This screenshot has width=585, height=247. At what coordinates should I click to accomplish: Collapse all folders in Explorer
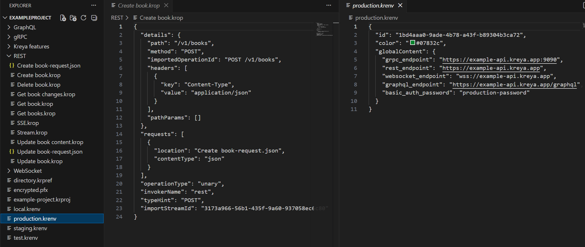point(94,18)
